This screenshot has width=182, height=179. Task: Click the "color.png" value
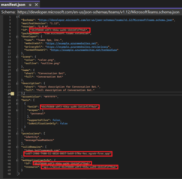pos(46,60)
